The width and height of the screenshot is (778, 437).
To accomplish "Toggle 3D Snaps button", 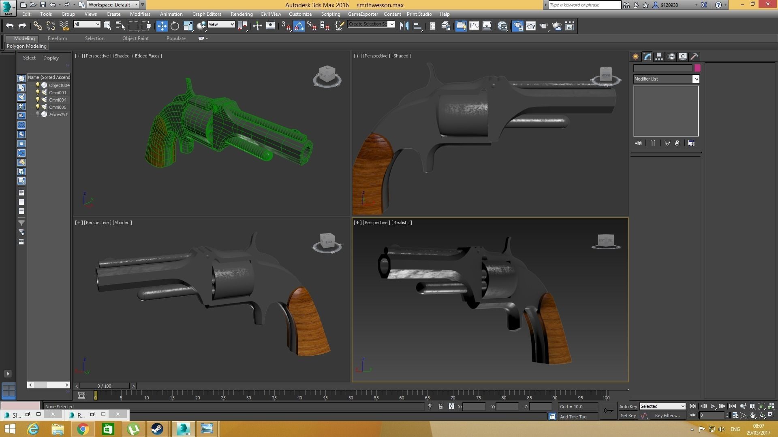I will click(x=286, y=26).
